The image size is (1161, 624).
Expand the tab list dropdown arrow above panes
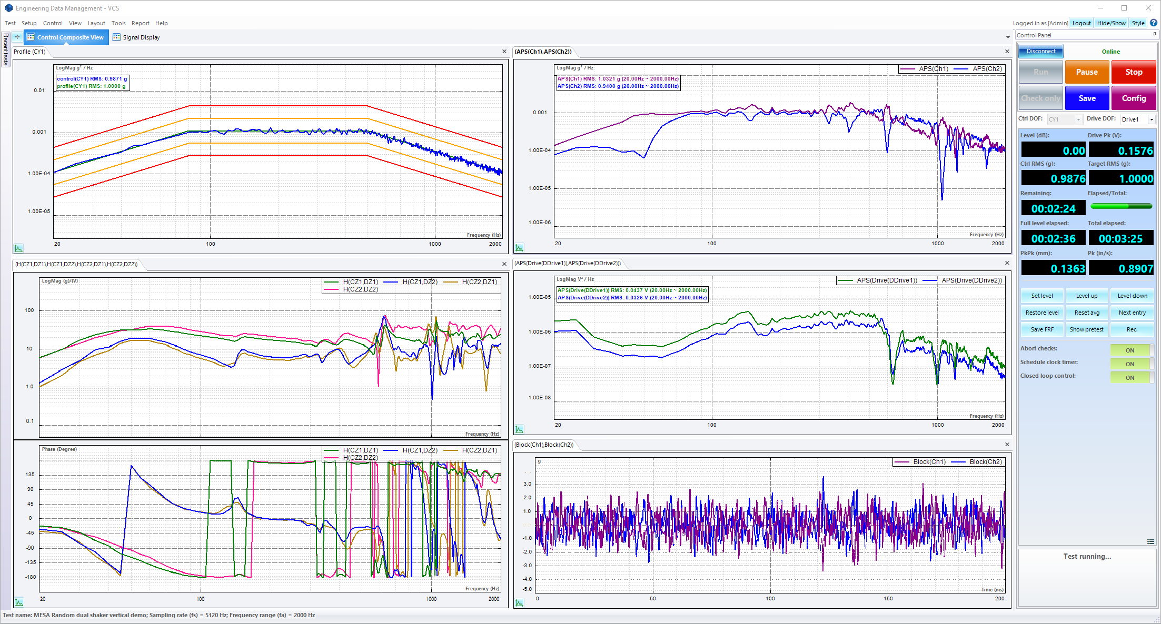[x=1008, y=37]
